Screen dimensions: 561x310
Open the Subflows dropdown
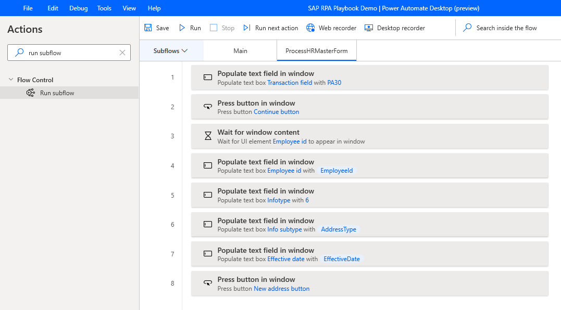coord(171,51)
